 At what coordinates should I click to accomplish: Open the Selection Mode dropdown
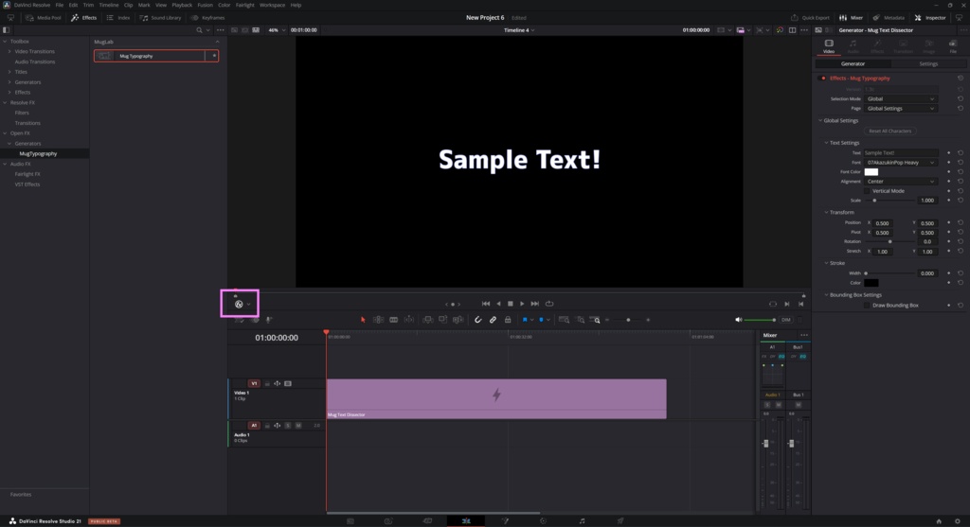pyautogui.click(x=901, y=98)
